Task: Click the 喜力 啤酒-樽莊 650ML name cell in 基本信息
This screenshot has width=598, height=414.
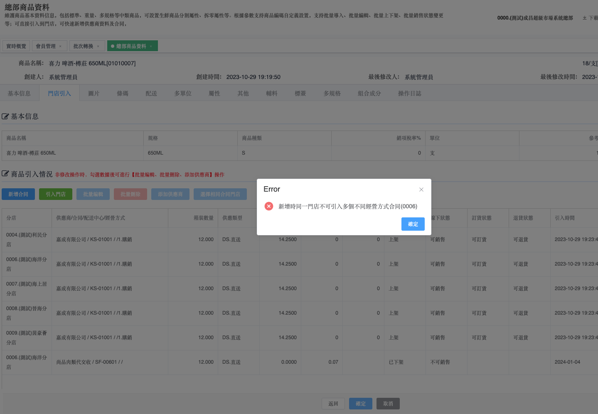Action: 73,153
